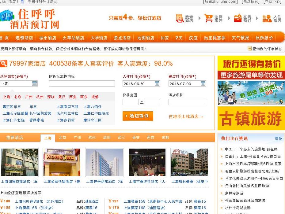The width and height of the screenshot is (285, 214).
Task: Click the 古镇旅游 yellow banner
Action: (x=251, y=118)
